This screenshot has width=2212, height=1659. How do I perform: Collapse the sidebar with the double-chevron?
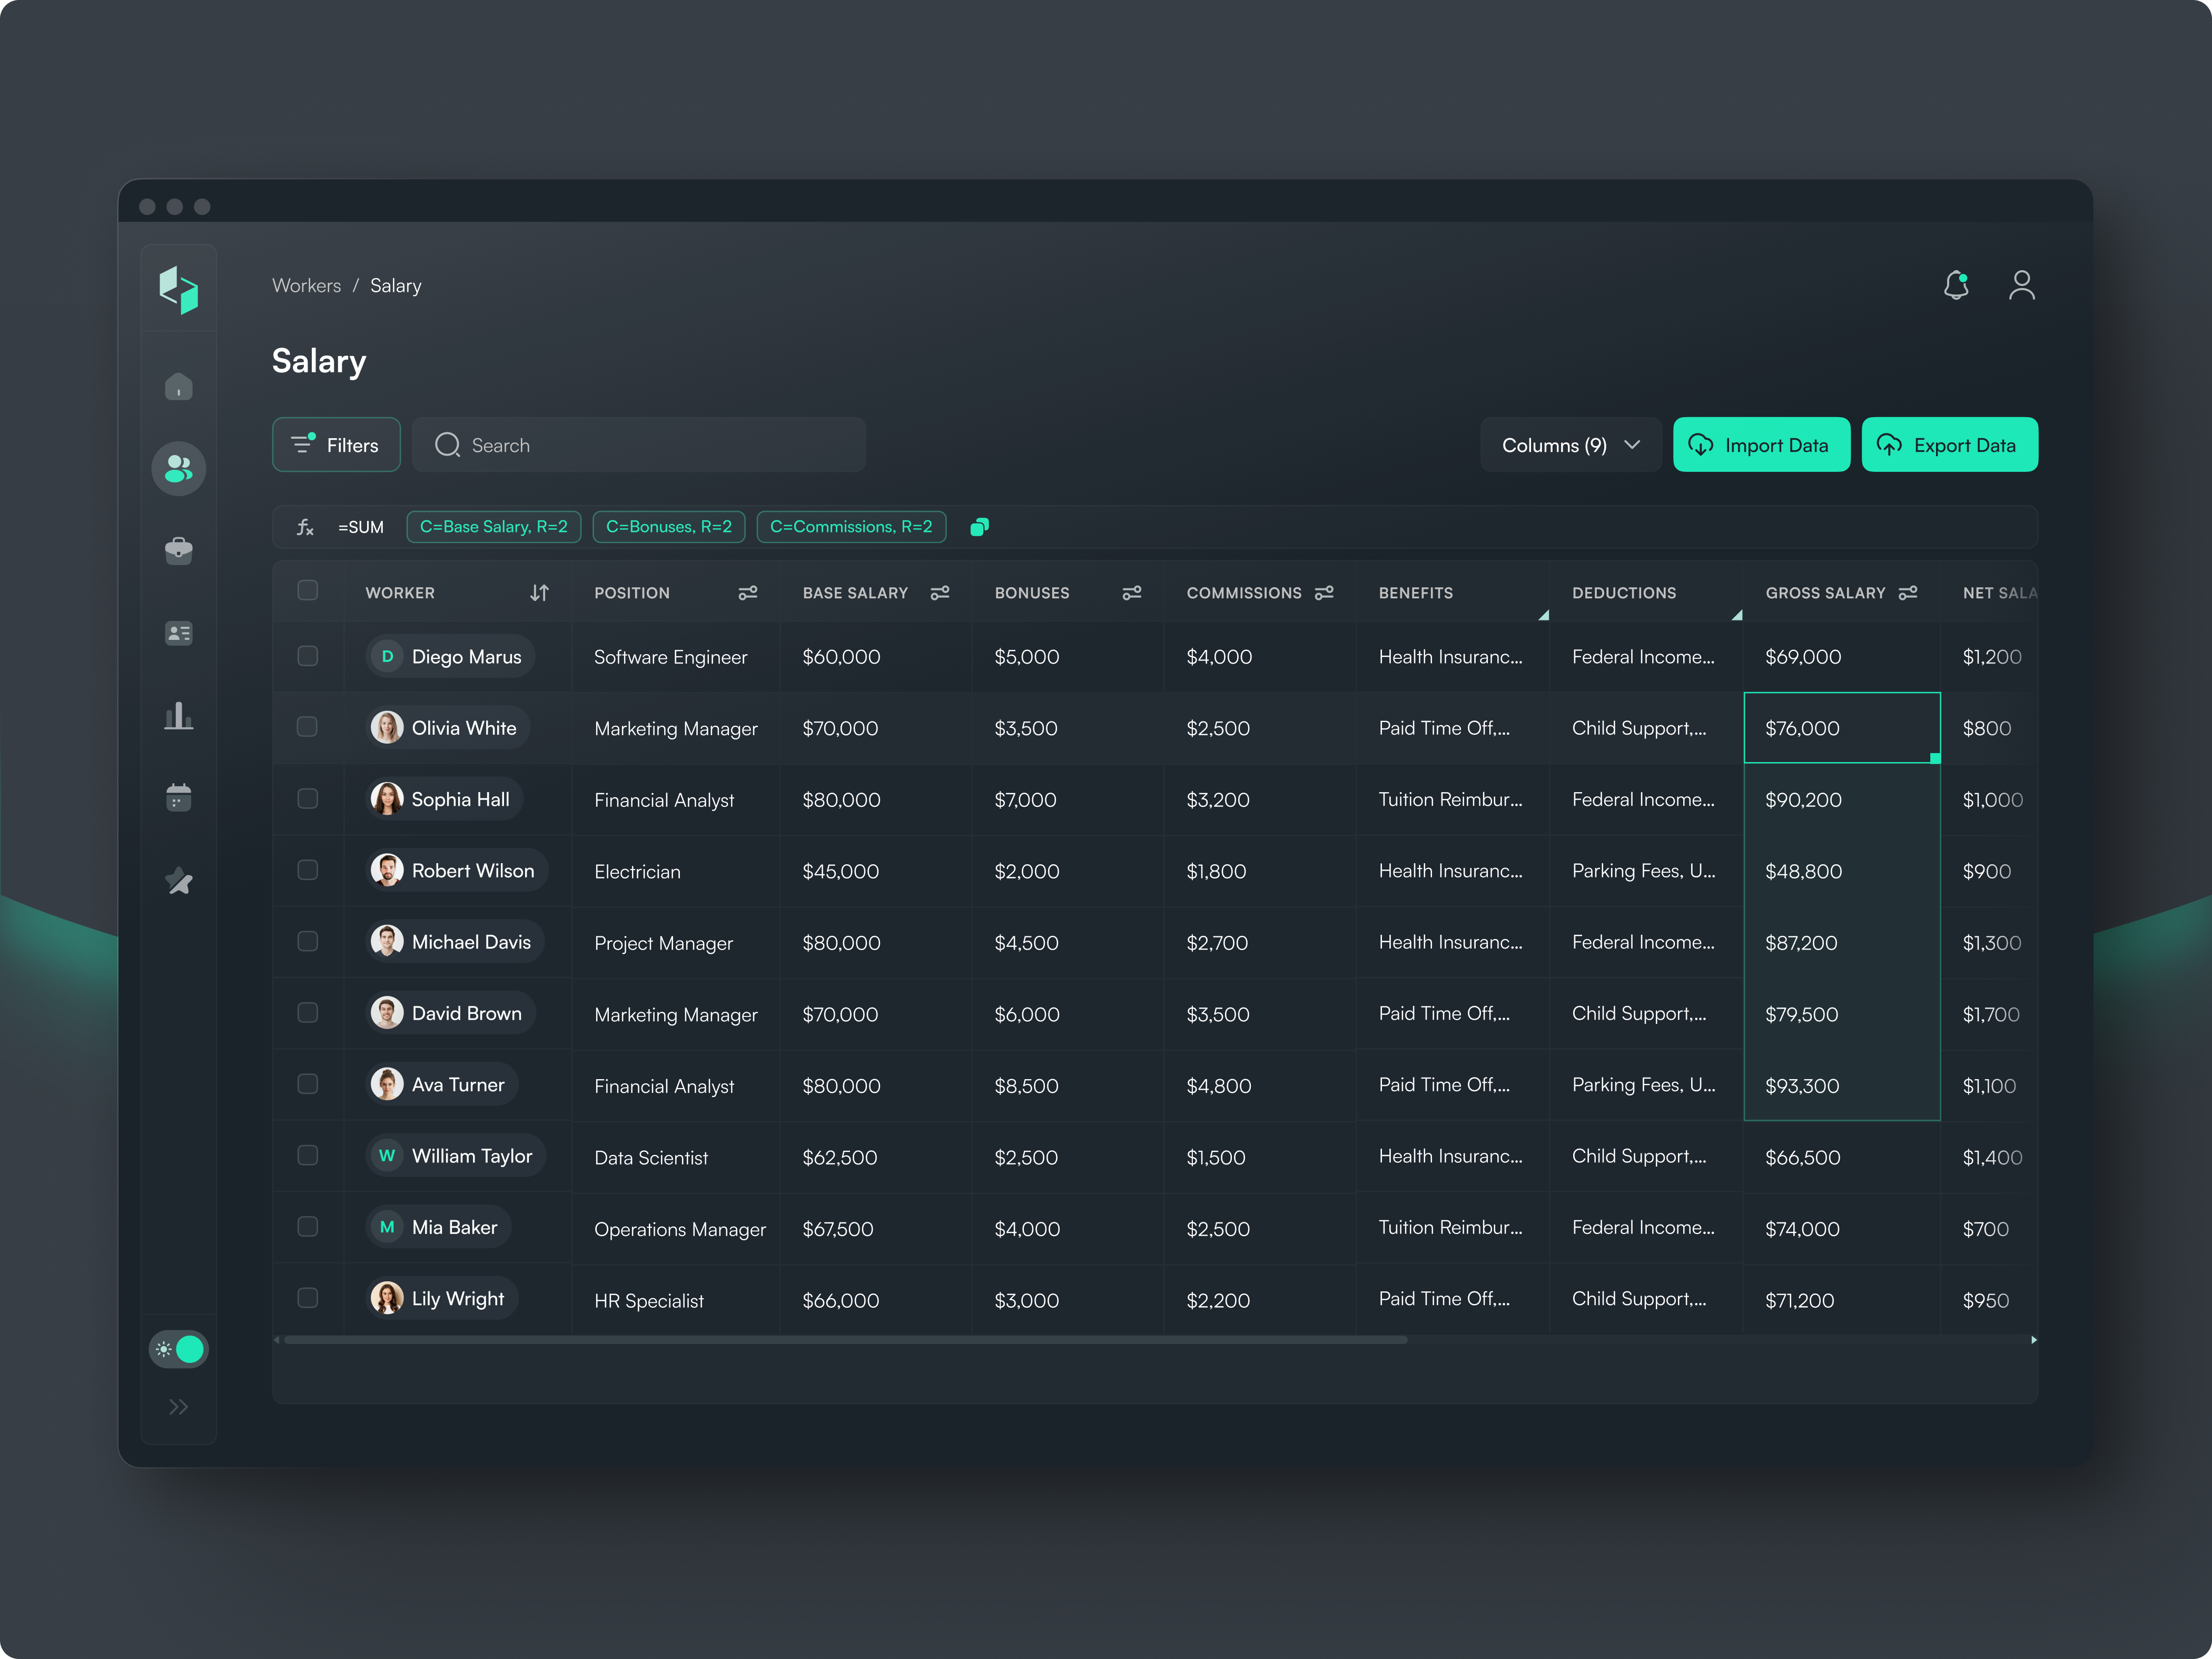pos(178,1406)
